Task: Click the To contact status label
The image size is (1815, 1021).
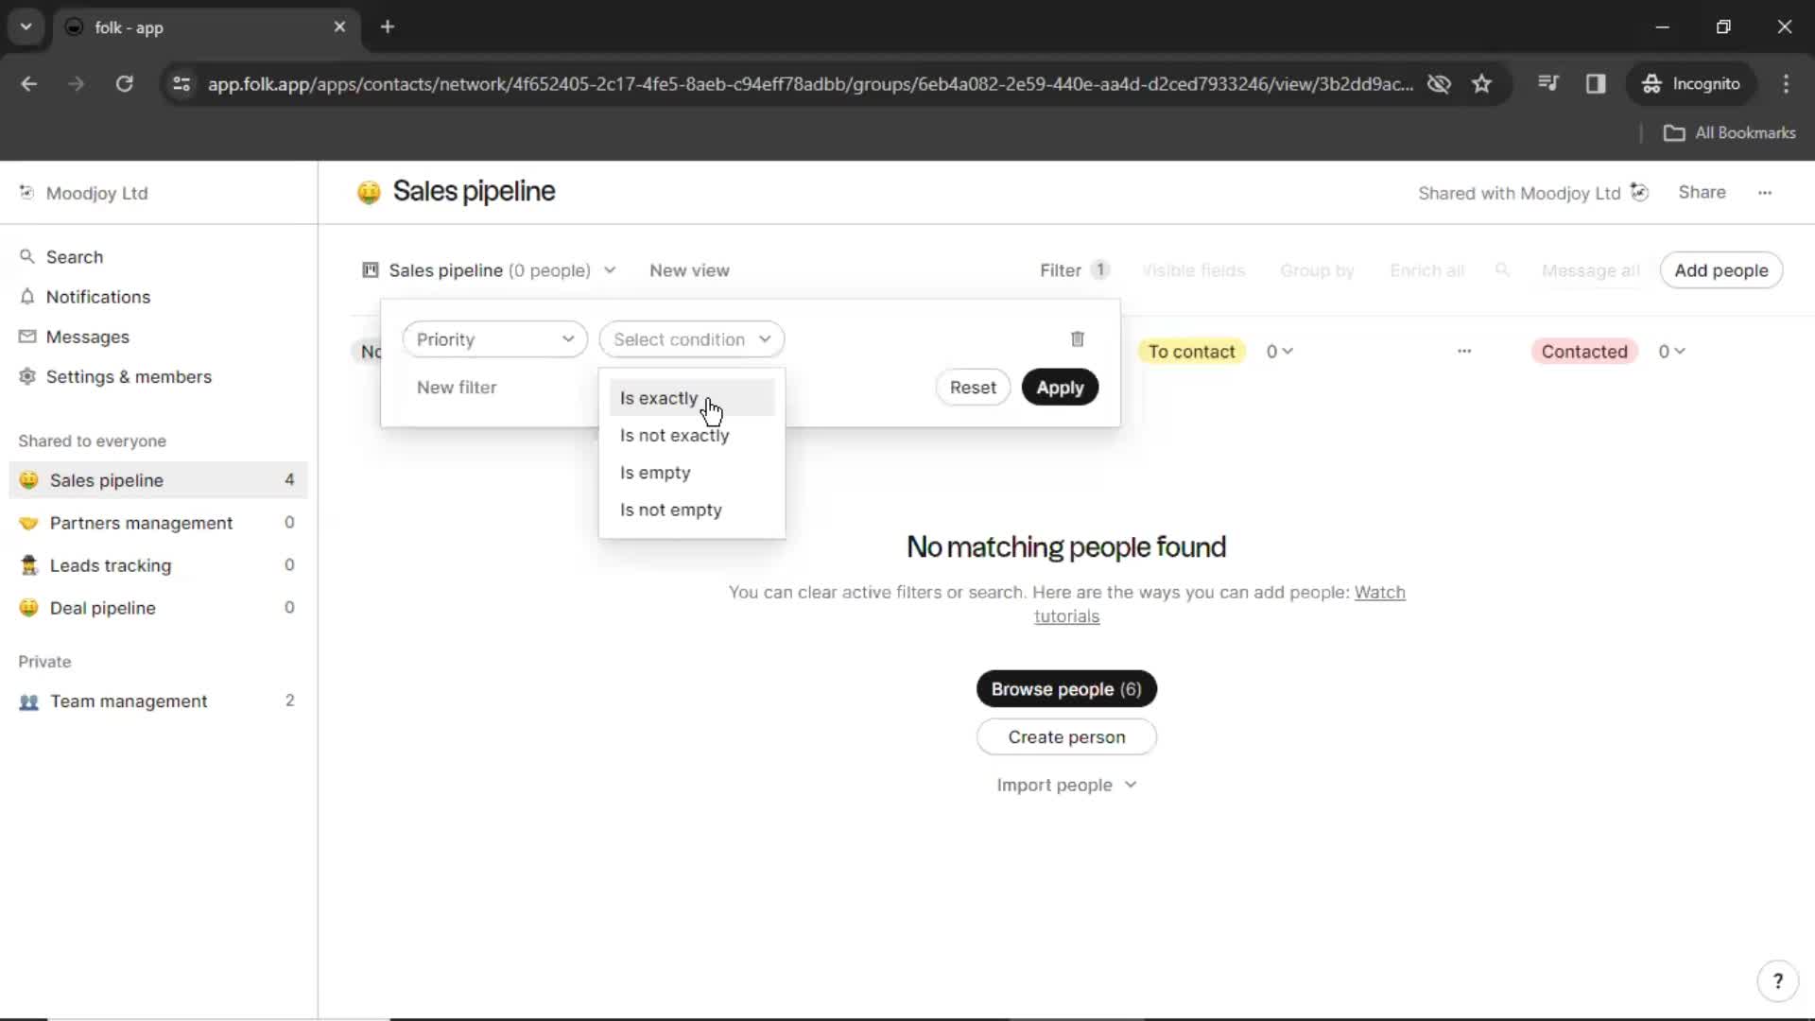Action: click(1191, 352)
